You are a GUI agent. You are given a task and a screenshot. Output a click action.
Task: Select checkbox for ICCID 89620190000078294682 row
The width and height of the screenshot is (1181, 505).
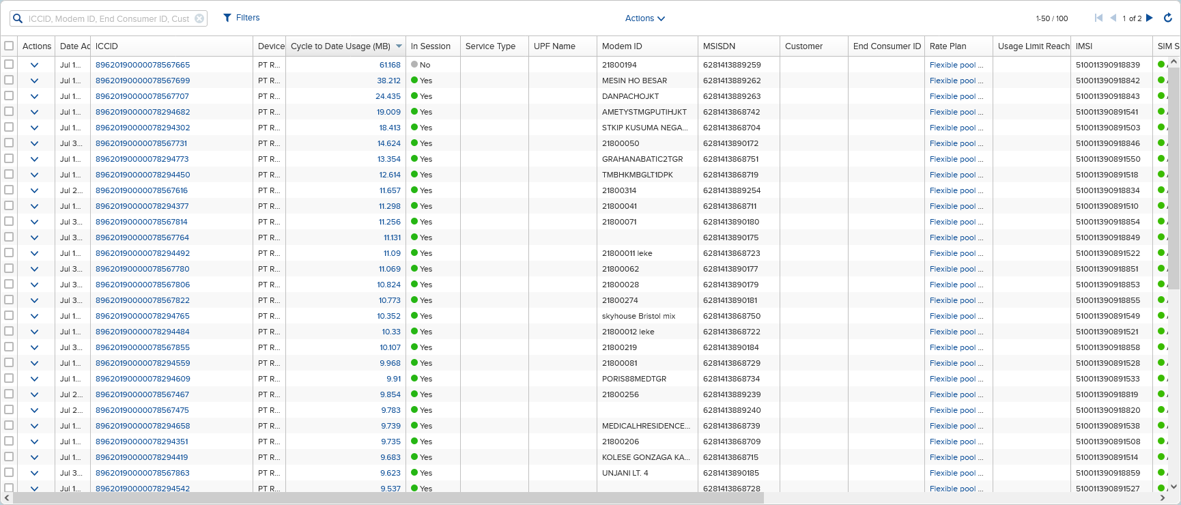point(9,111)
